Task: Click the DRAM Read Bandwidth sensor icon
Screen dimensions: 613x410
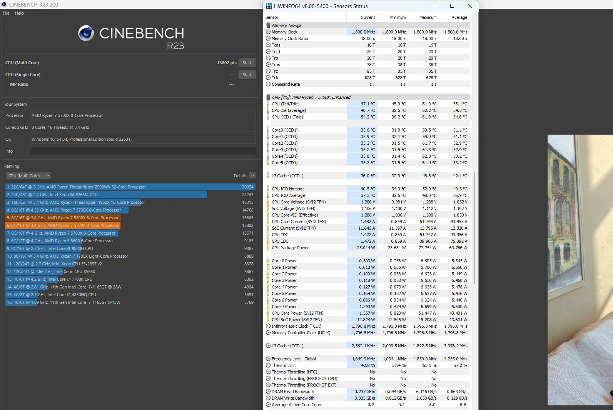Action: [x=268, y=392]
